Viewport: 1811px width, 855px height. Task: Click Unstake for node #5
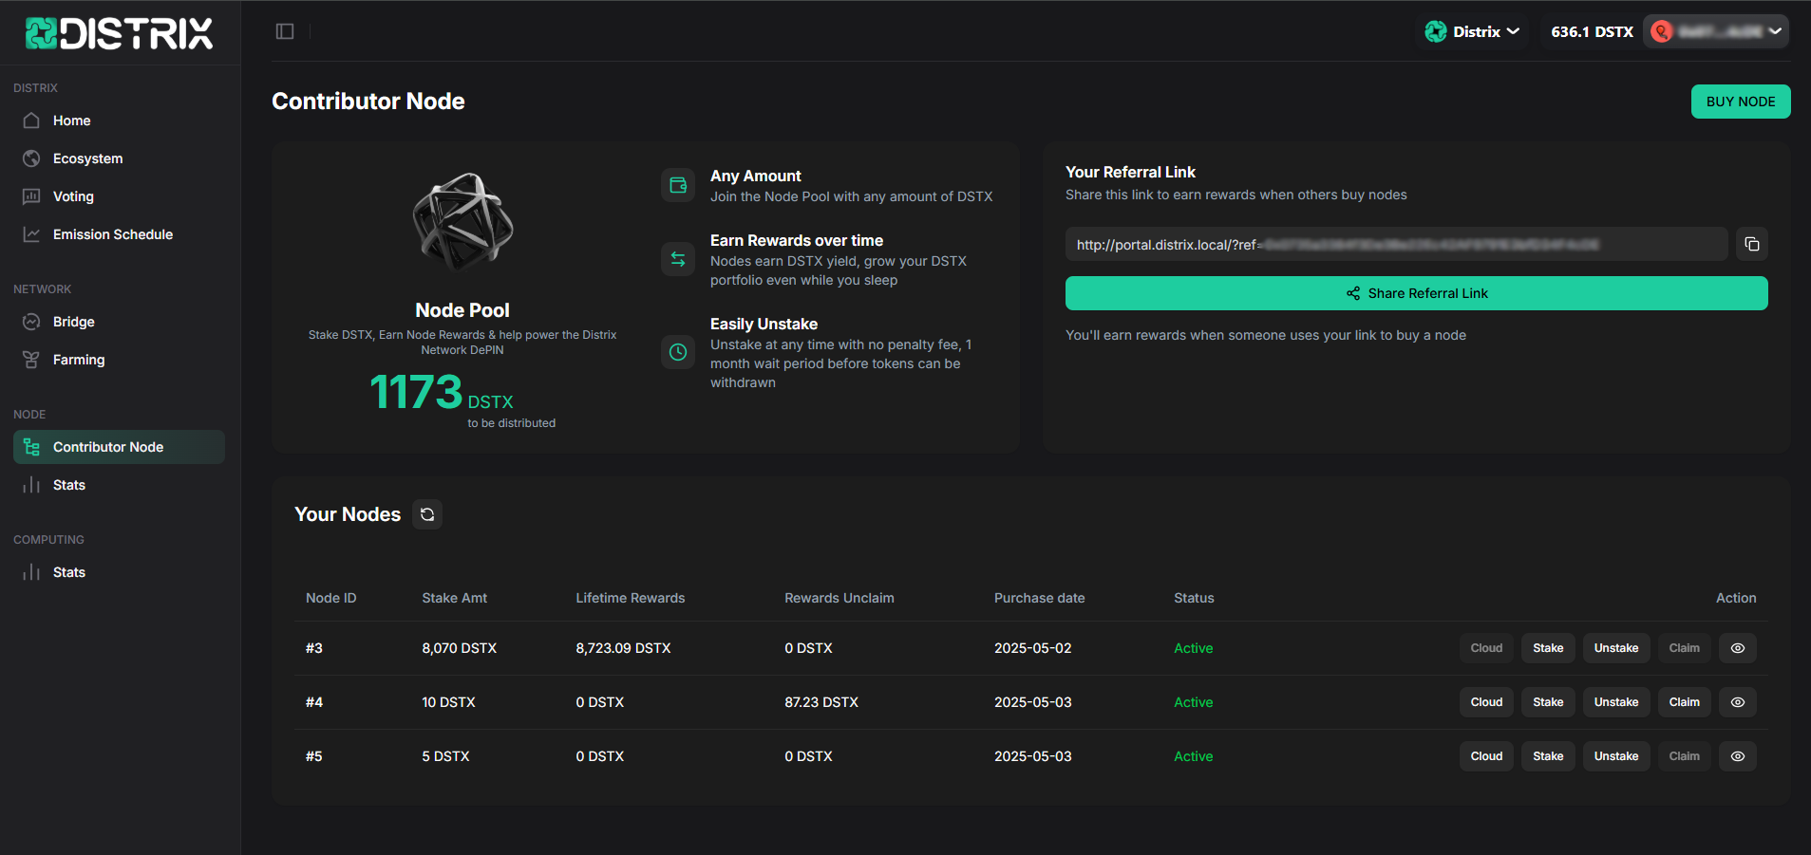(x=1616, y=756)
